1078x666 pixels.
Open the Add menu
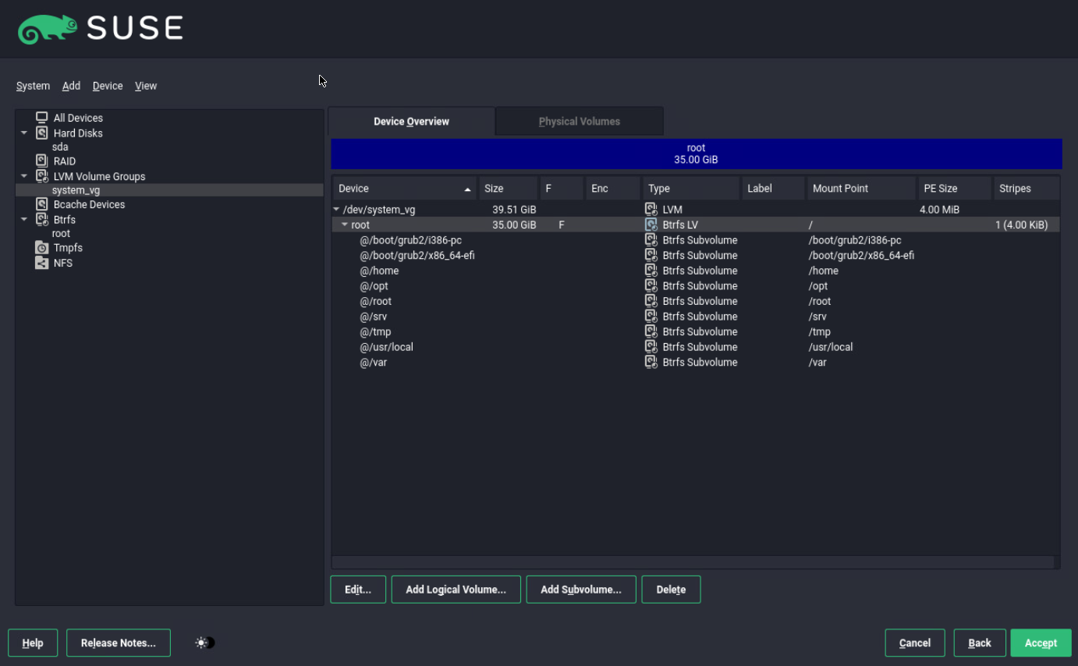(71, 86)
